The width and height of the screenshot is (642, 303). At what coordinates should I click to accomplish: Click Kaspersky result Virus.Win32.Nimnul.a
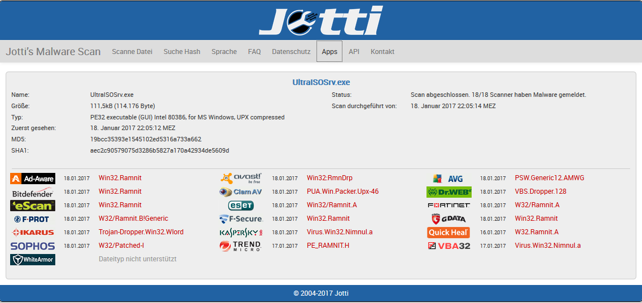[340, 232]
